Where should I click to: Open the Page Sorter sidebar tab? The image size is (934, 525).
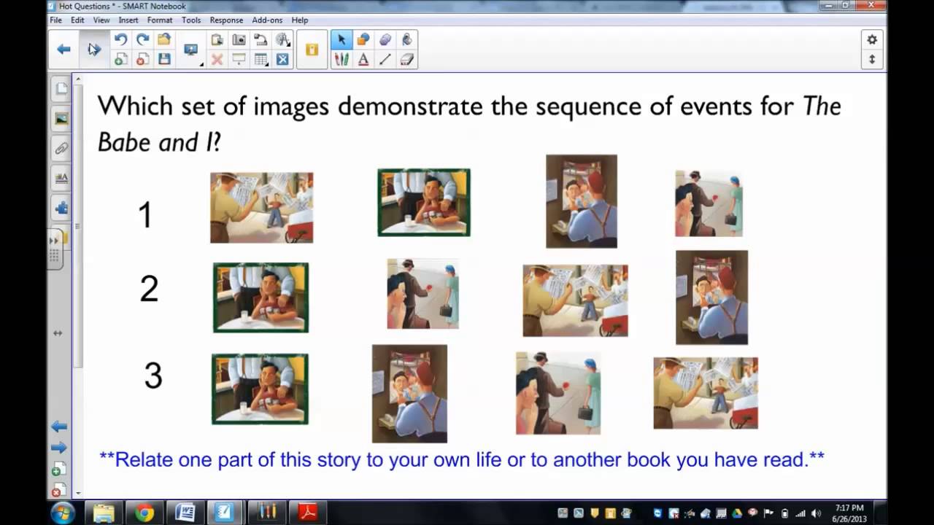pyautogui.click(x=61, y=89)
